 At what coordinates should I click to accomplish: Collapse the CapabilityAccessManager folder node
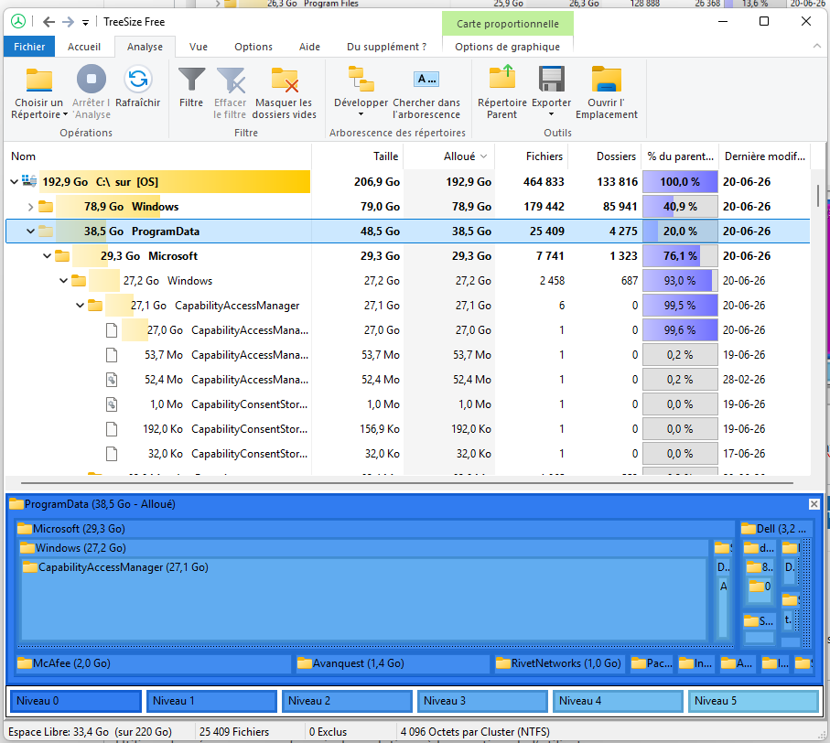pyautogui.click(x=80, y=306)
